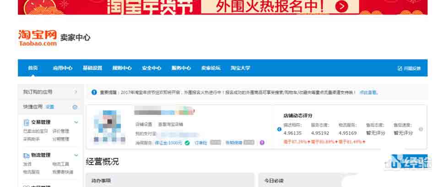437x187 pixels.
Task: Open 卖家论坛 in the navigation bar
Action: pyautogui.click(x=211, y=68)
